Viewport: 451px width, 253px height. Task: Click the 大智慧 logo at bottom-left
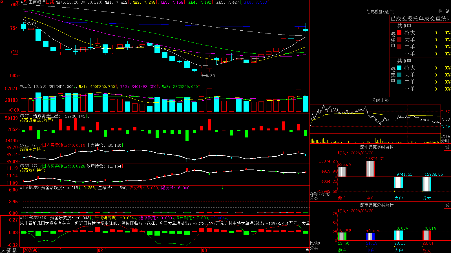point(9,250)
